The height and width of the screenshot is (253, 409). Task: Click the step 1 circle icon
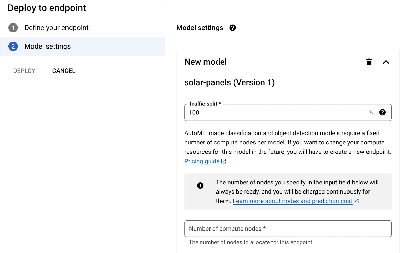[13, 28]
